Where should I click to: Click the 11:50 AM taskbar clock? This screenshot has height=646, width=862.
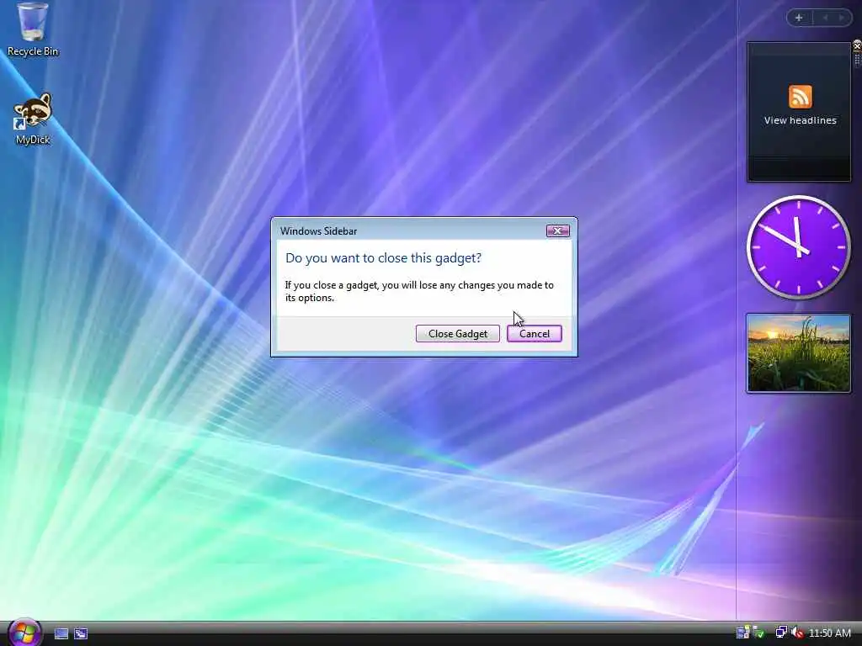(829, 633)
